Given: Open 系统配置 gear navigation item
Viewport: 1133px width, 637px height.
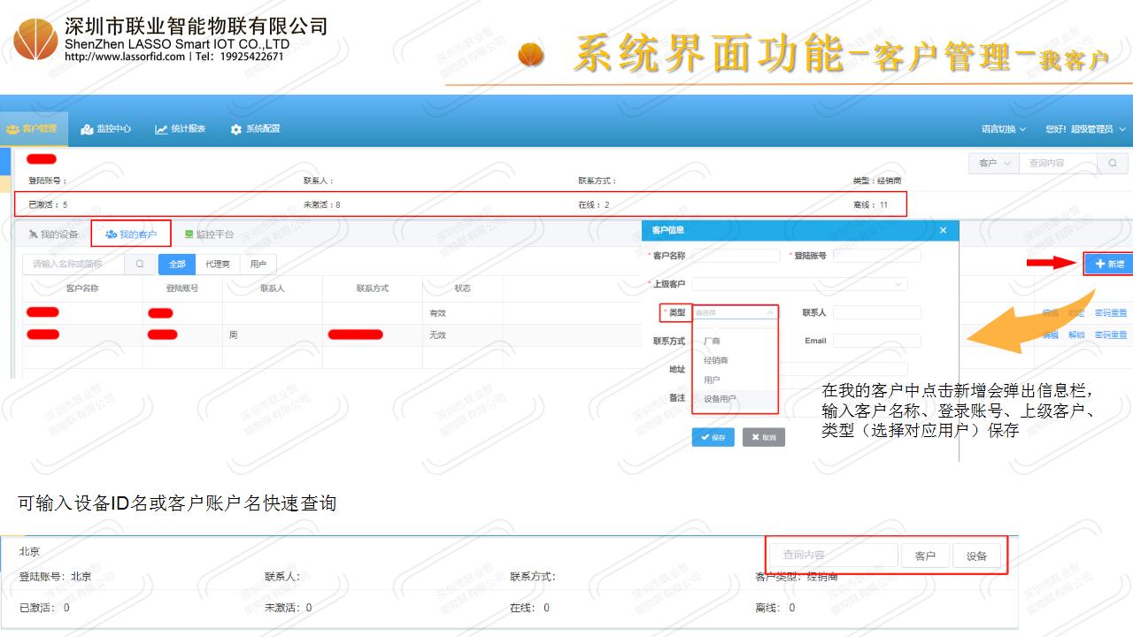Looking at the screenshot, I should click(255, 129).
